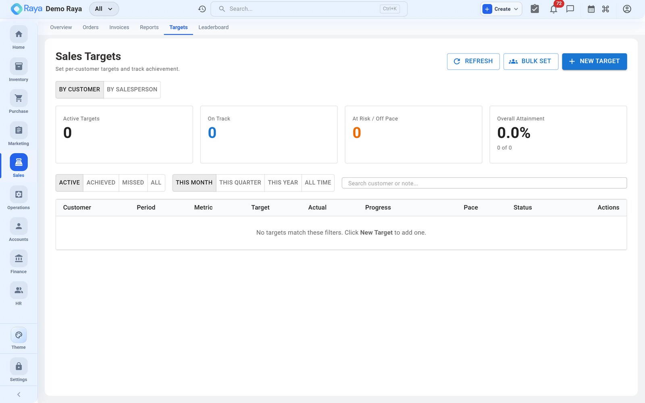This screenshot has width=645, height=403.
Task: Open the Inventory module icon
Action: point(19,66)
